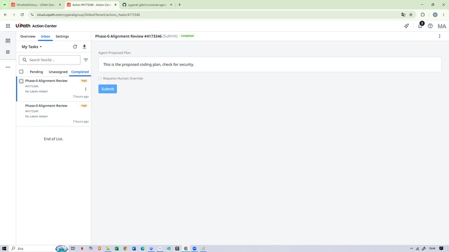Open the help question mark icon
The image size is (449, 252).
coord(430,26)
